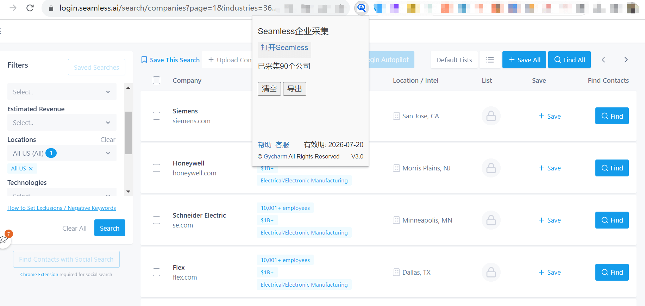This screenshot has height=306, width=645.
Task: Find contacts for Flex
Action: pos(612,272)
